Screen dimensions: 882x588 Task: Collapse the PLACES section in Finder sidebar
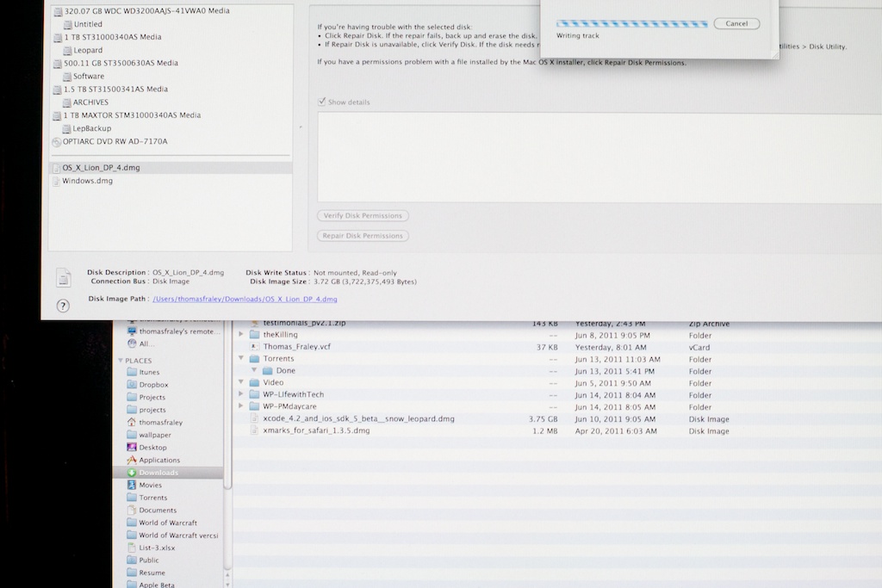121,361
